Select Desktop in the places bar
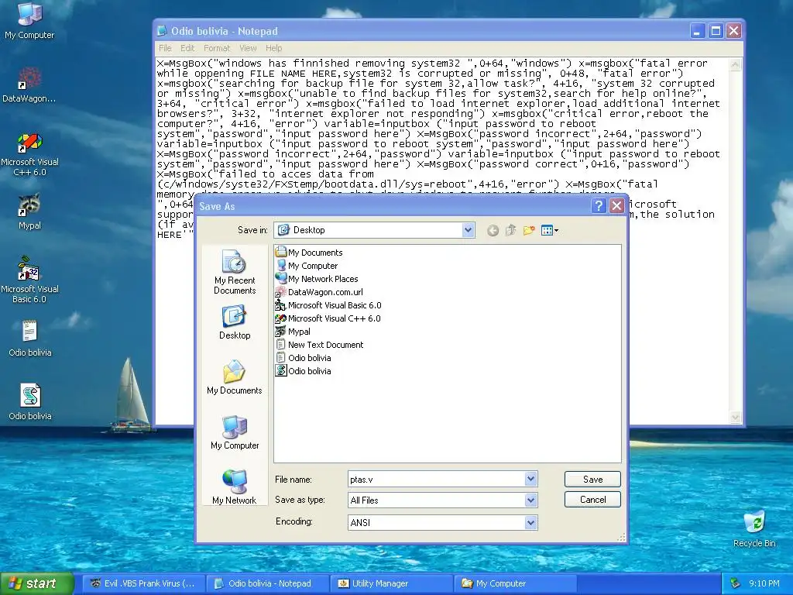The image size is (793, 595). point(234,322)
